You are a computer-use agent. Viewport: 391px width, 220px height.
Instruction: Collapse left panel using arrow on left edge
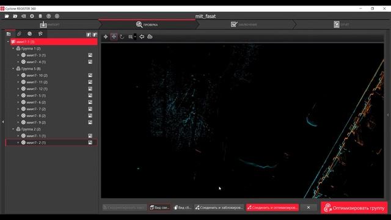(3, 122)
